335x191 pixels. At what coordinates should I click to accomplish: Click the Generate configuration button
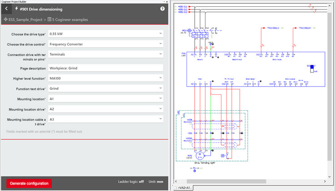pos(29,183)
